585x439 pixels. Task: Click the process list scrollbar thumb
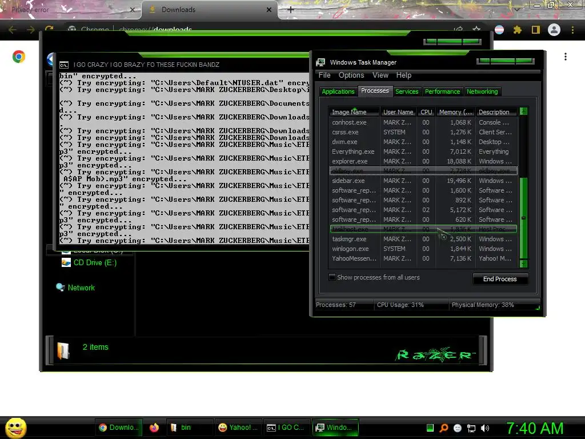point(523,218)
